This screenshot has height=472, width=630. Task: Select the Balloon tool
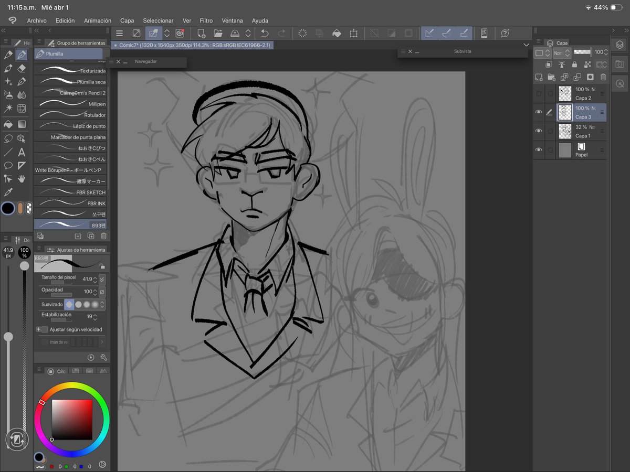click(x=8, y=165)
